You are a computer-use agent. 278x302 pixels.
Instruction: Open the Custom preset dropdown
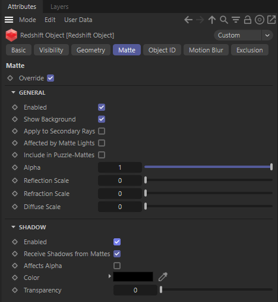click(x=244, y=35)
